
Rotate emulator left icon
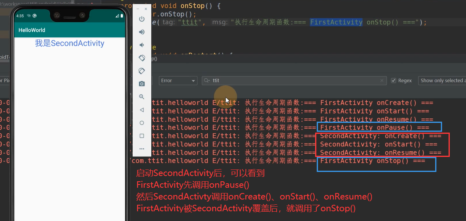142,58
